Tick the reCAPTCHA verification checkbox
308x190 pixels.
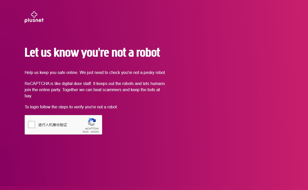[x=32, y=125]
